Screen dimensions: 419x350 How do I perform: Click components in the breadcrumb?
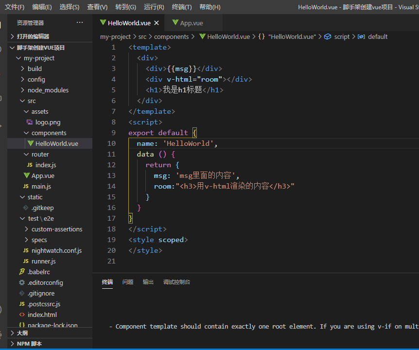coord(171,36)
